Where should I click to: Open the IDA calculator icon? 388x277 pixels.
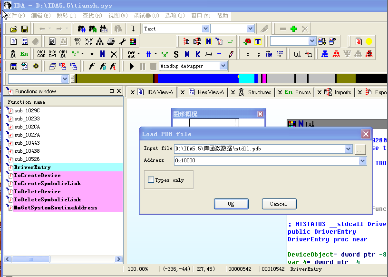14,67
